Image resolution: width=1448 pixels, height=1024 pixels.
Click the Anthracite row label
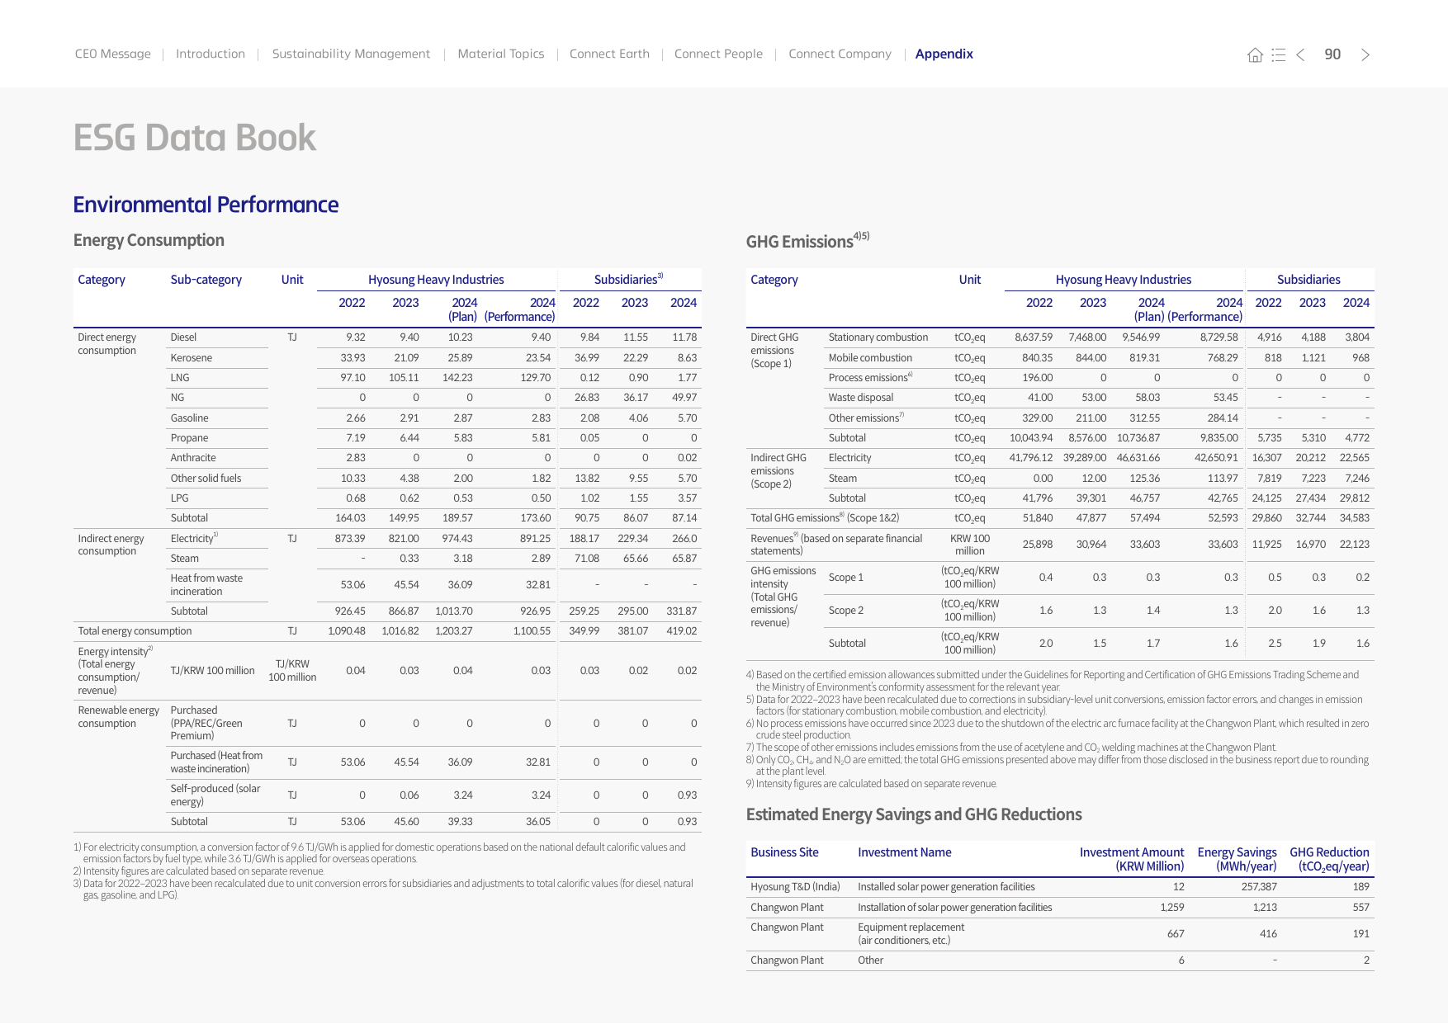click(193, 458)
